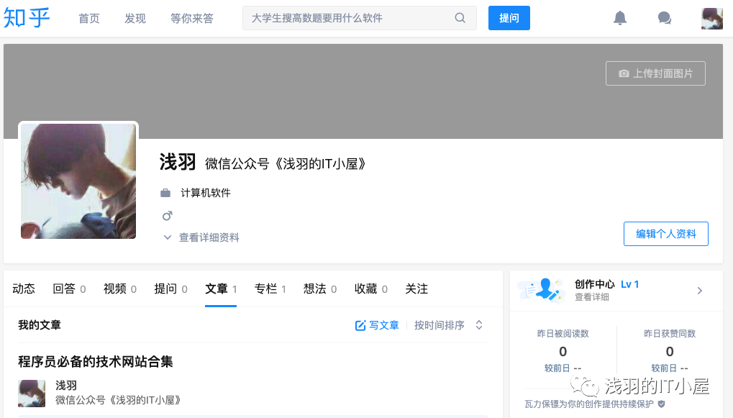Click the shield icon beside 瓦力保镖 text
This screenshot has width=733, height=418.
coord(662,404)
